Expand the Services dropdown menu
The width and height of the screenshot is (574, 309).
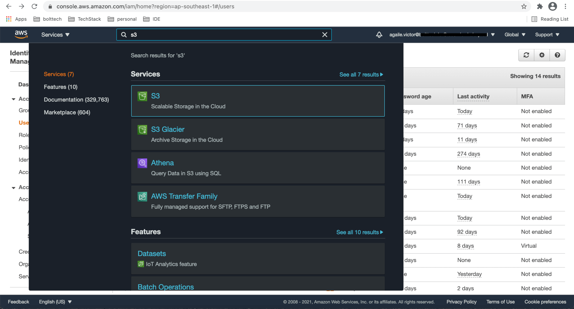55,35
